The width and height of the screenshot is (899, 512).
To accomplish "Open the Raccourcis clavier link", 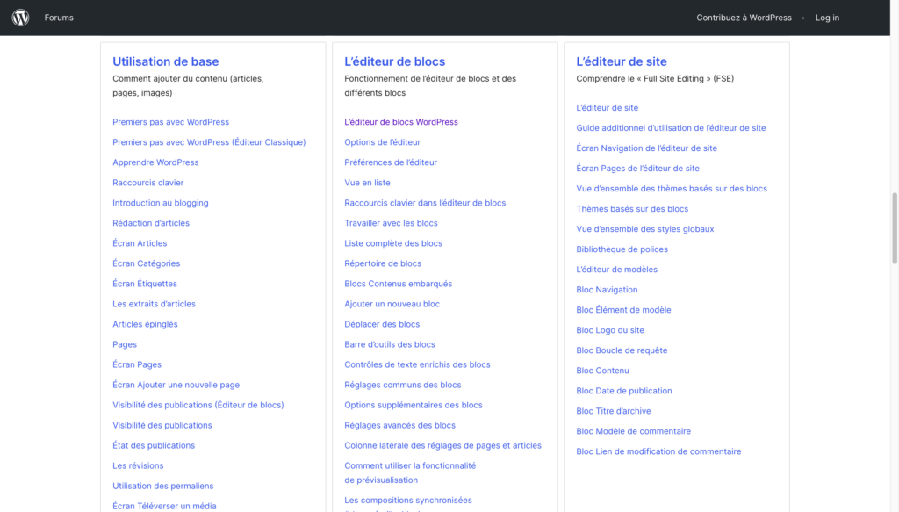I will click(147, 183).
